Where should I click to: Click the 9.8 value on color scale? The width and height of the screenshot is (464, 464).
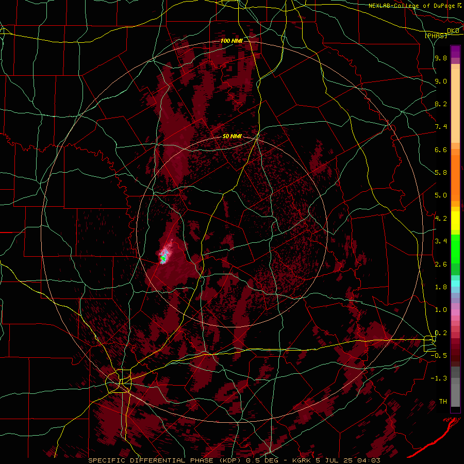coord(441,58)
